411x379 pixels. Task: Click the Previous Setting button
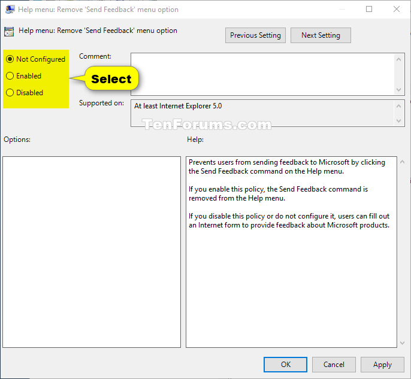[255, 35]
